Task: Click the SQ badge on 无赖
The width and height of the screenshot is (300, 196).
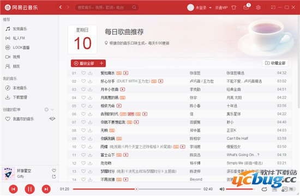Action: [112, 131]
